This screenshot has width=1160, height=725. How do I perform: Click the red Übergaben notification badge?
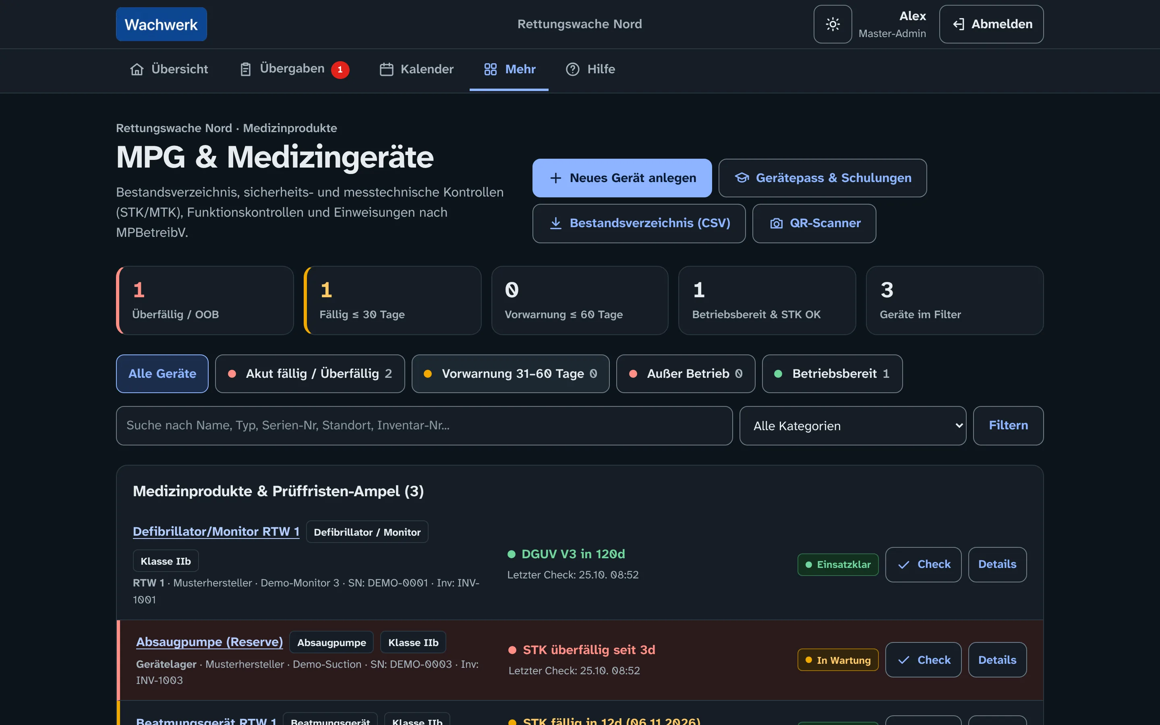click(x=340, y=70)
